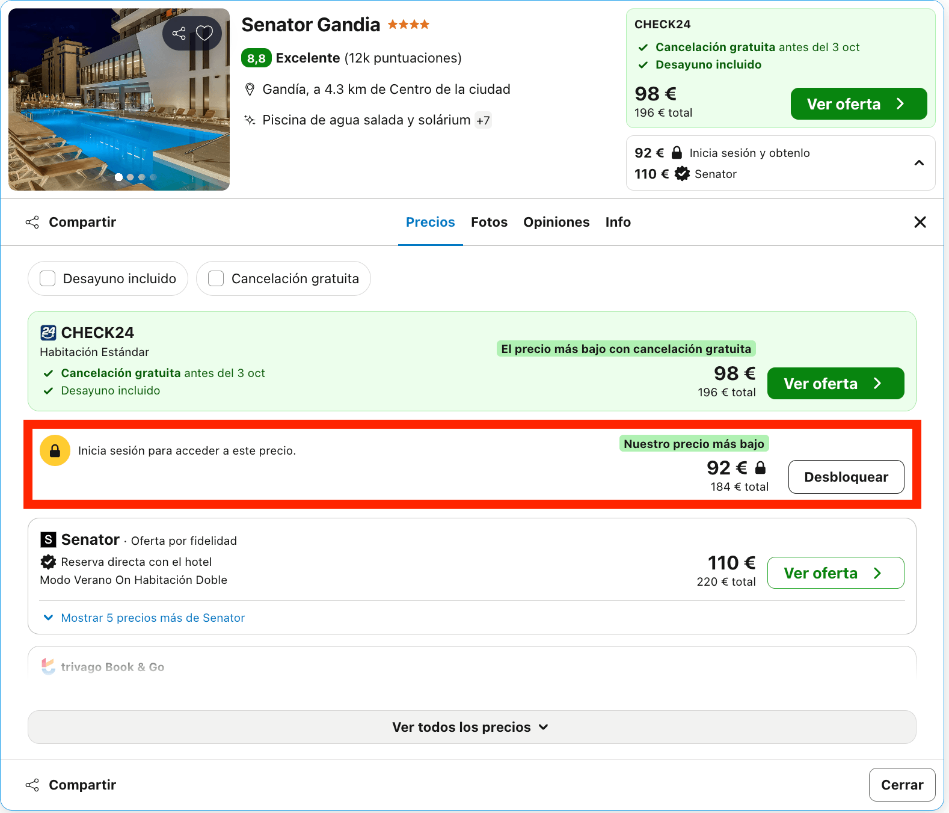This screenshot has width=949, height=813.
Task: Click Ver oferta for Senator 110 €
Action: (x=835, y=573)
